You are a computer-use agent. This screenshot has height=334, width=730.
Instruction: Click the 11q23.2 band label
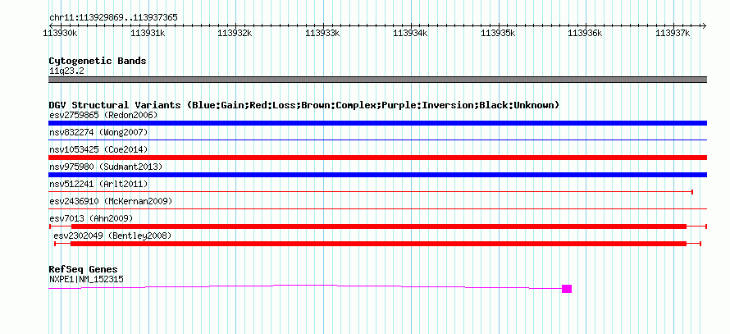[66, 71]
